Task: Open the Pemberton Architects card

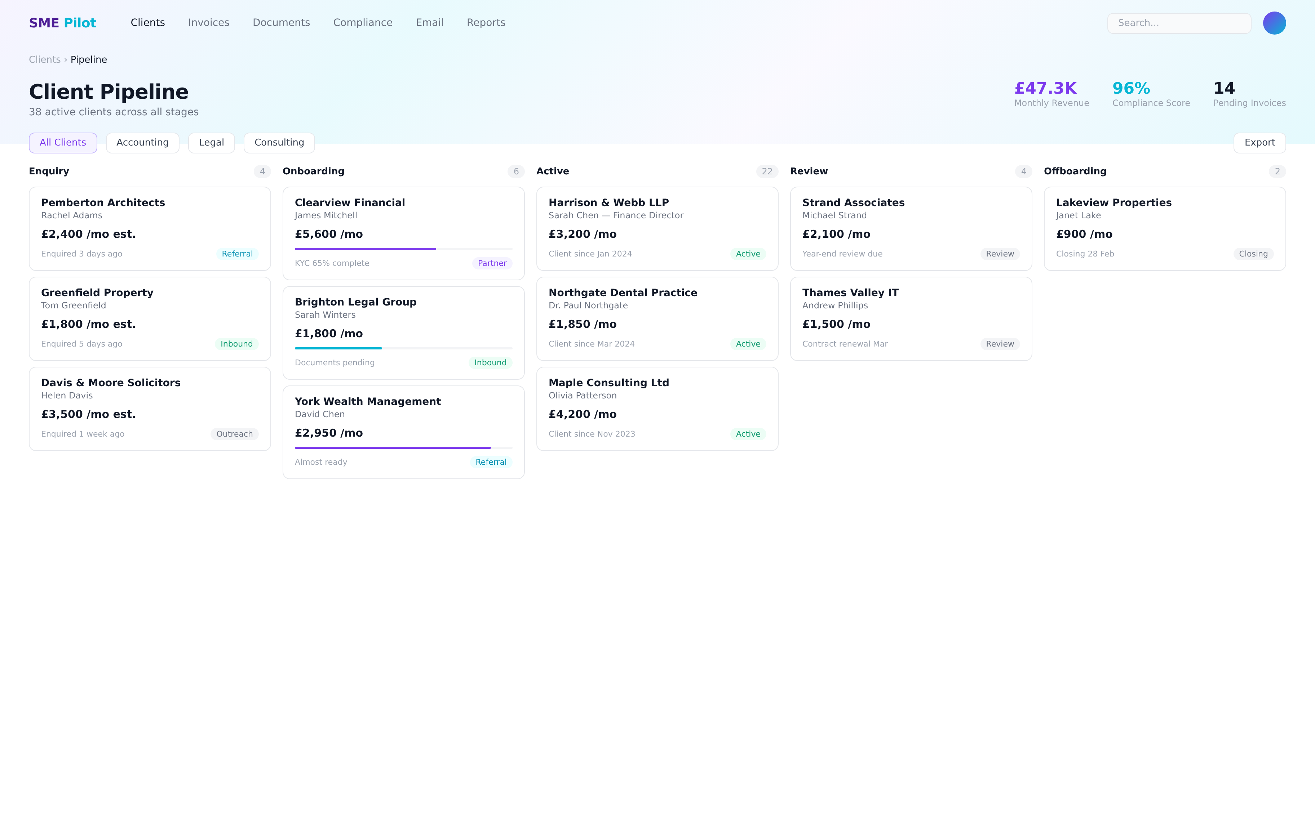Action: (150, 228)
